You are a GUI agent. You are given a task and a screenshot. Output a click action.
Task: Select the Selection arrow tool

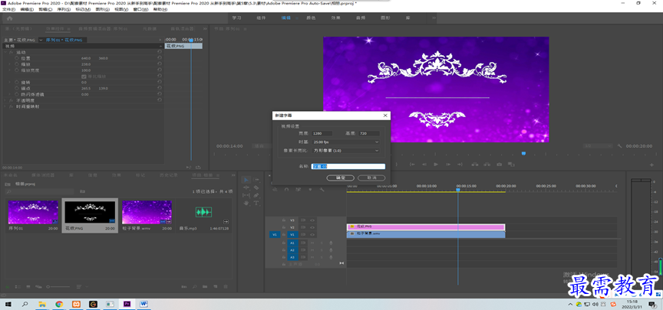pyautogui.click(x=246, y=180)
